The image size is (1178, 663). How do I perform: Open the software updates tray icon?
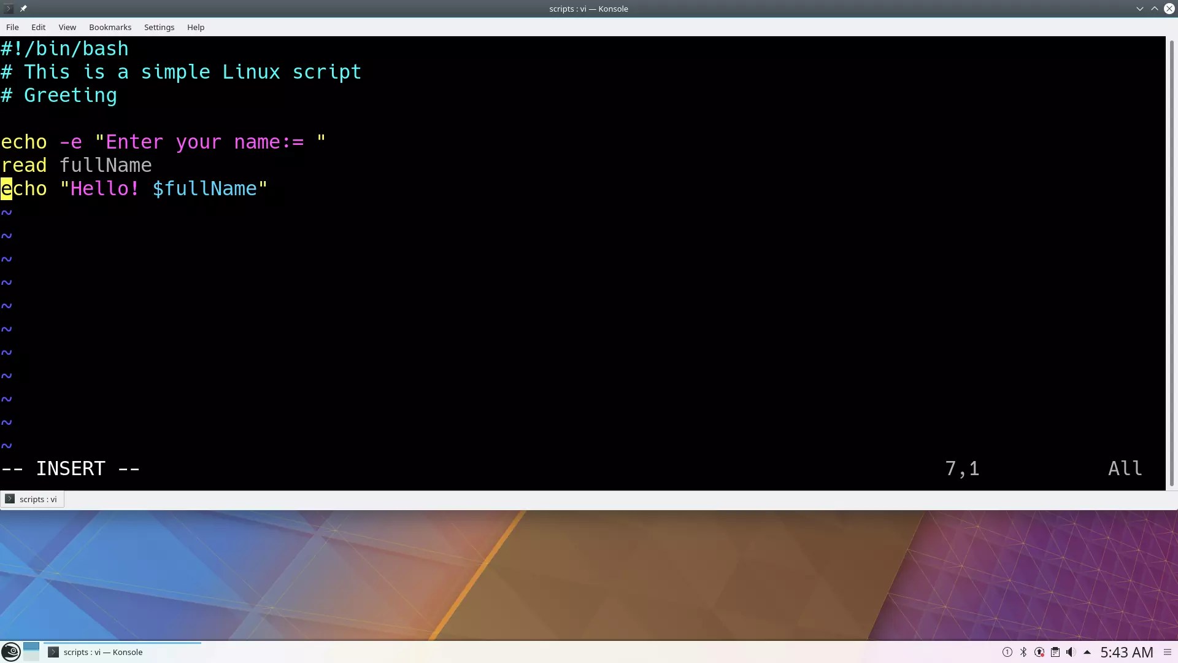coord(1039,652)
